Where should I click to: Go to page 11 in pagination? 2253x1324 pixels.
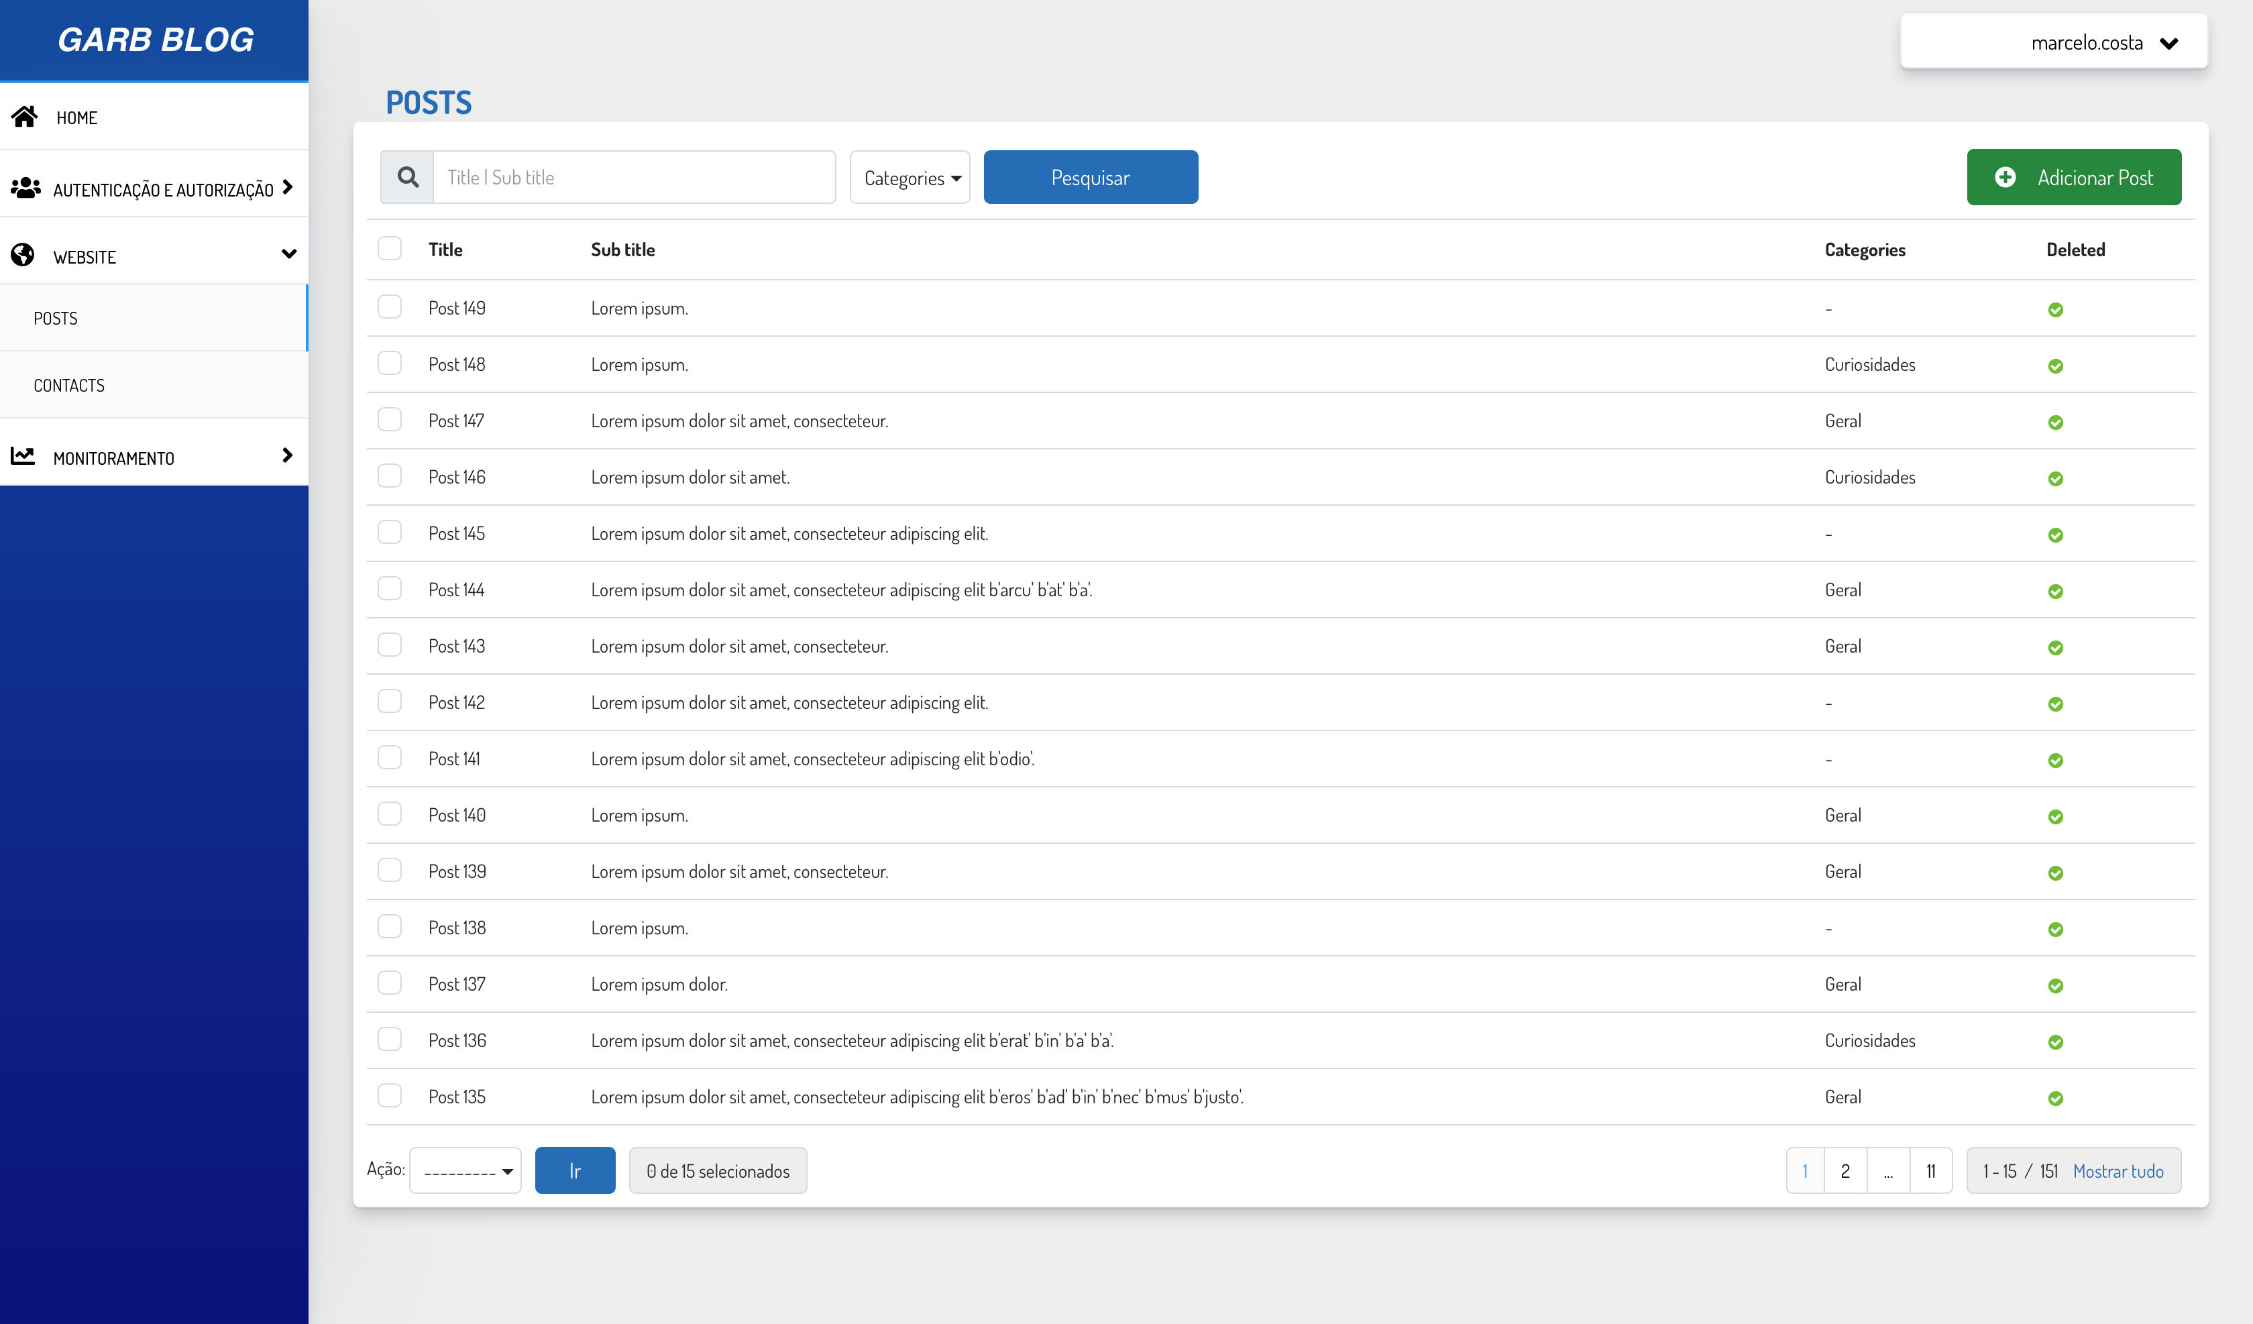[x=1931, y=1171]
